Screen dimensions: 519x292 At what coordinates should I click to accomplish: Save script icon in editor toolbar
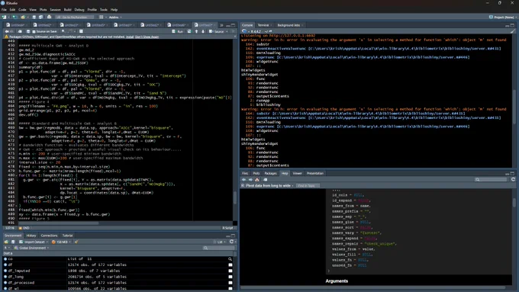[28, 31]
